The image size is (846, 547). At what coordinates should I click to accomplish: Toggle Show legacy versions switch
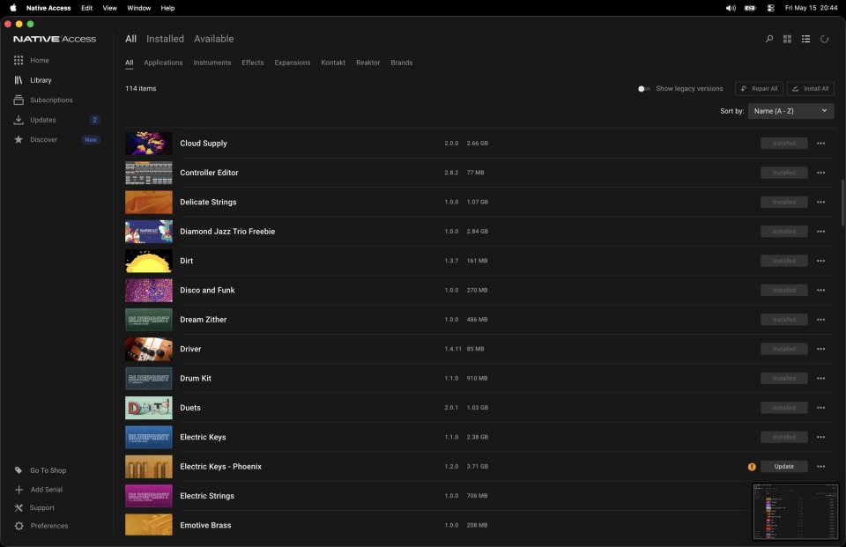tap(643, 89)
